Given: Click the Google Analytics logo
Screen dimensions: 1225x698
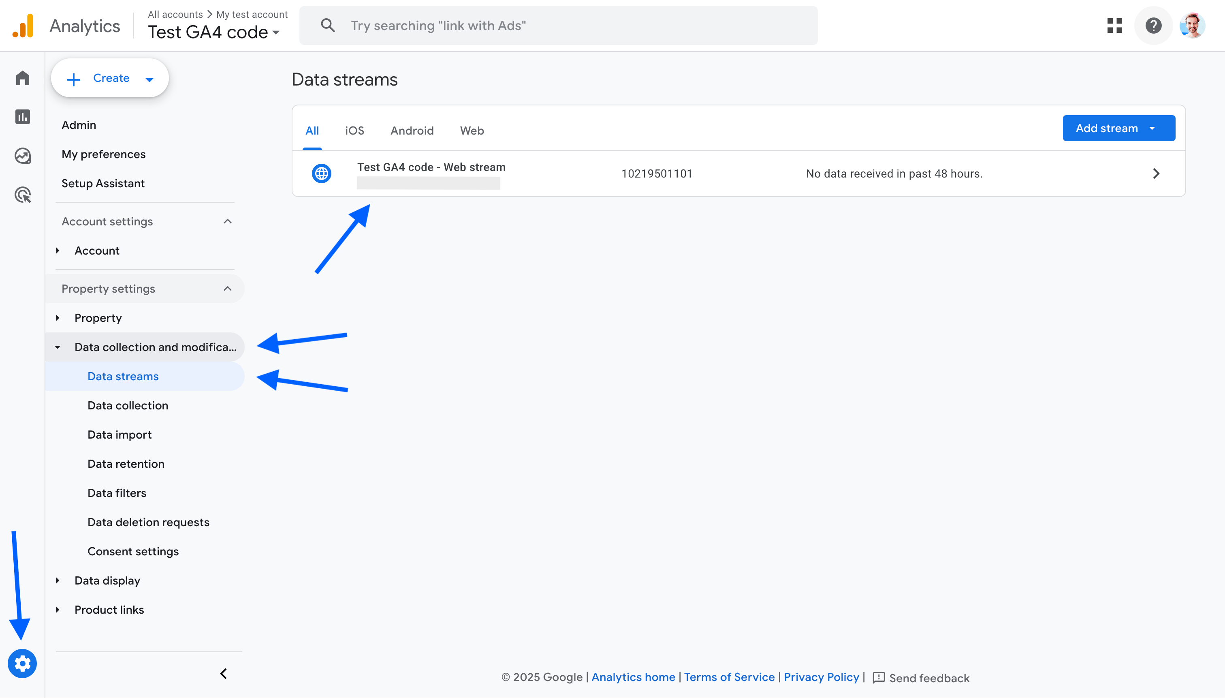Looking at the screenshot, I should 23,26.
